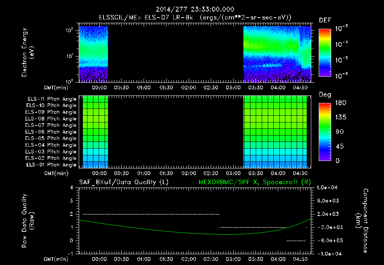Select the ELS-04 Pitch Angle row label

pyautogui.click(x=51, y=145)
